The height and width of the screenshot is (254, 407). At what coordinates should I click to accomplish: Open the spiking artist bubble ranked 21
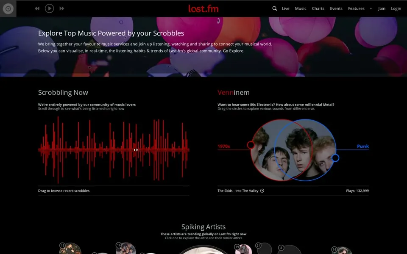pyautogui.click(x=264, y=248)
